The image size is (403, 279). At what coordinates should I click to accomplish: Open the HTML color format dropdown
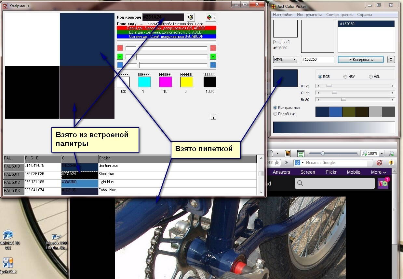(x=285, y=60)
